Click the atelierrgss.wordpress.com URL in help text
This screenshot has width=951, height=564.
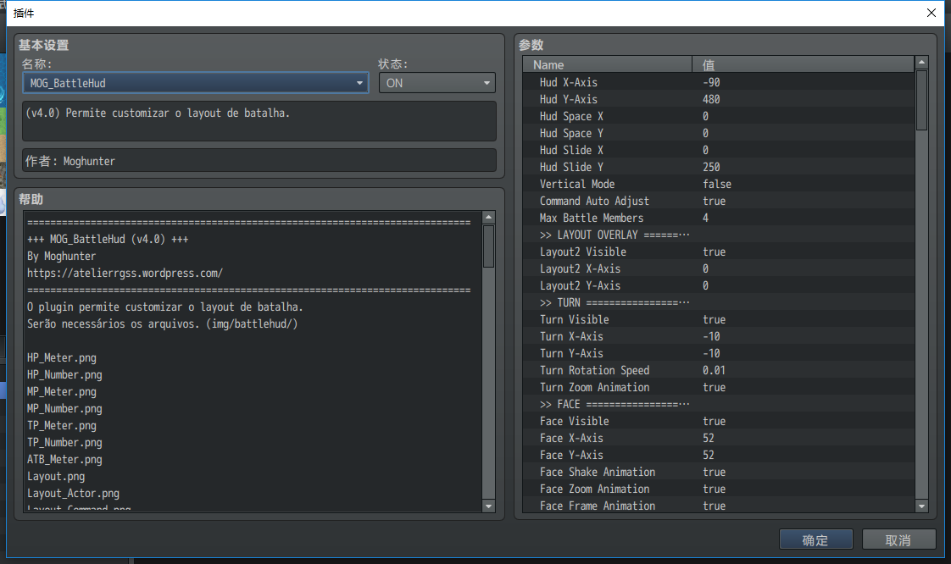(x=125, y=274)
